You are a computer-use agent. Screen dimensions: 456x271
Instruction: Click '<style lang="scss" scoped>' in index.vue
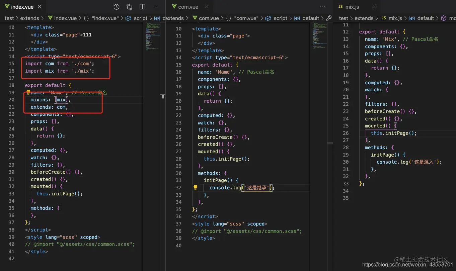tap(63, 237)
